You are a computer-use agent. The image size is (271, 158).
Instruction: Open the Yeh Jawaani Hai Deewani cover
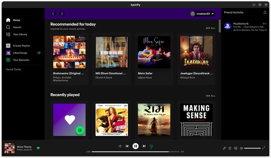pyautogui.click(x=112, y=120)
